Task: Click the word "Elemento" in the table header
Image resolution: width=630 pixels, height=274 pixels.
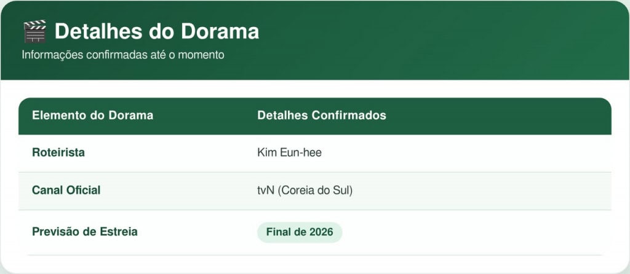Action: coord(55,115)
